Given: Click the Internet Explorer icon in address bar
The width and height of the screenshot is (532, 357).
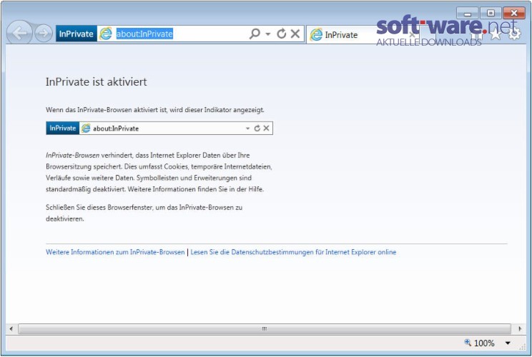Looking at the screenshot, I should tap(106, 34).
